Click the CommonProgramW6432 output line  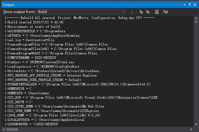(51, 53)
